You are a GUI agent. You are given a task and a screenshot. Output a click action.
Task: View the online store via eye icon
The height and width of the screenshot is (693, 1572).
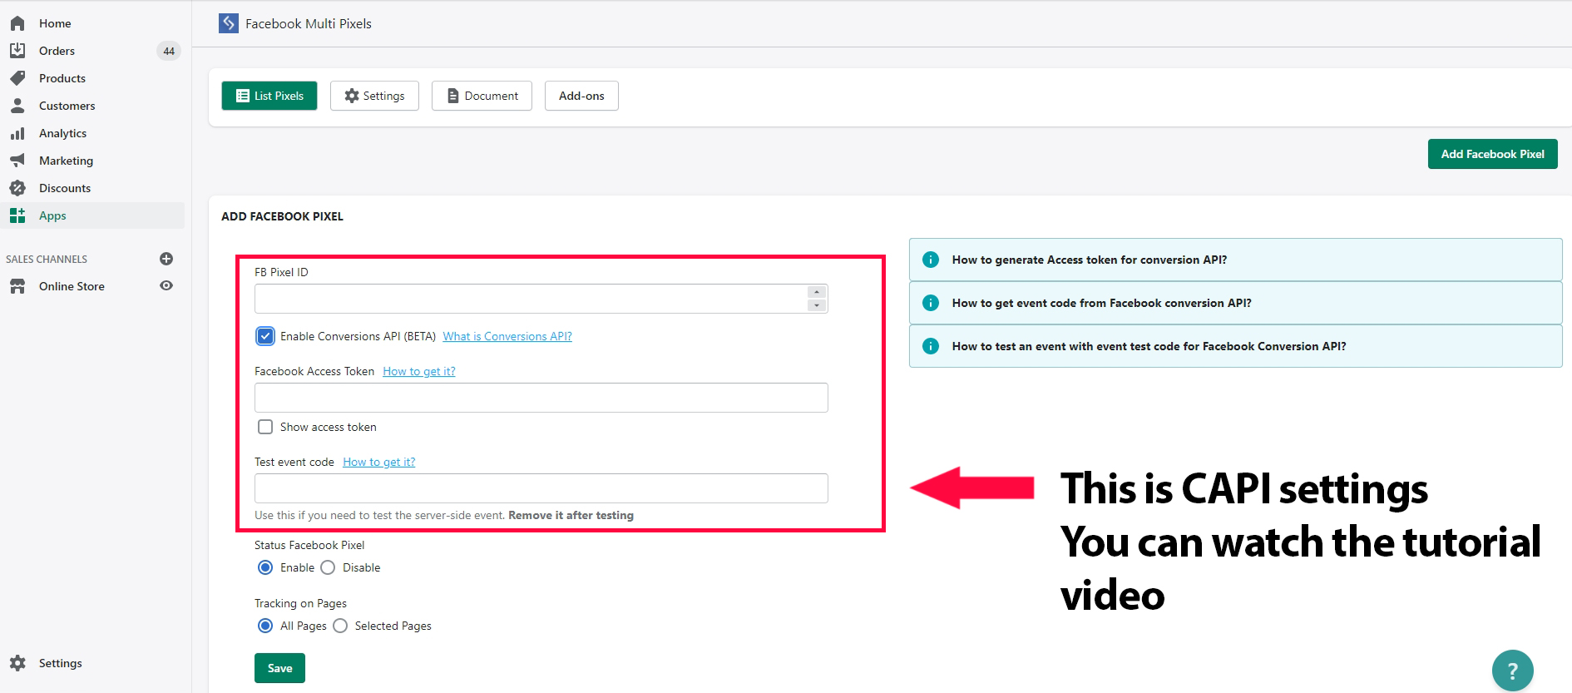pos(166,285)
